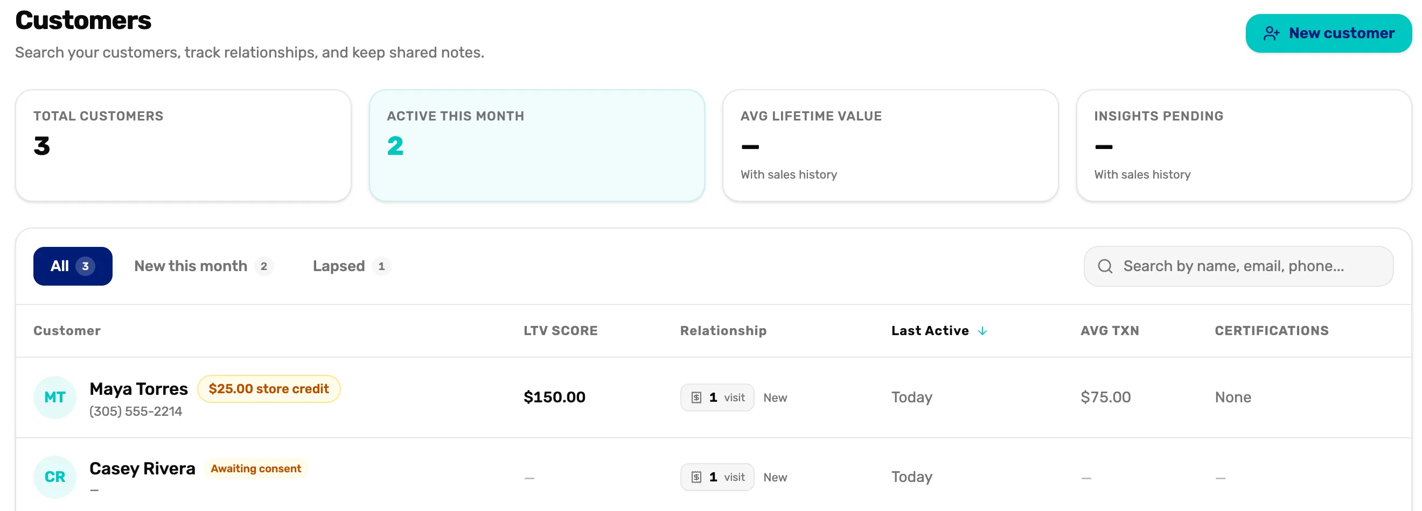Click phone number (305) 555-2214
1422x511 pixels.
[136, 412]
